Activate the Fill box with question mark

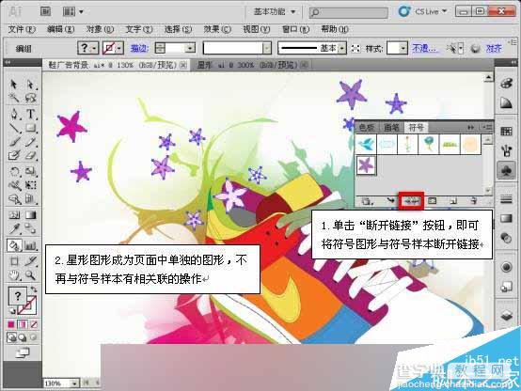(17, 295)
